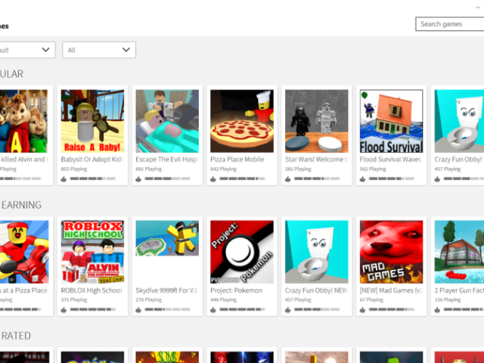Image resolution: width=484 pixels, height=363 pixels.
Task: Open the Mad Games thumbnail
Action: coord(392,252)
